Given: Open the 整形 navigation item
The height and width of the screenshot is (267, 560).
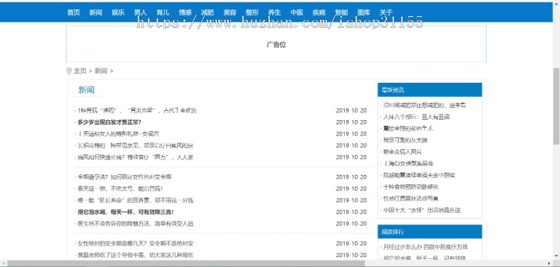Looking at the screenshot, I should 252,12.
